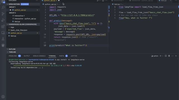Select python_api.py in the file tree

16,33
